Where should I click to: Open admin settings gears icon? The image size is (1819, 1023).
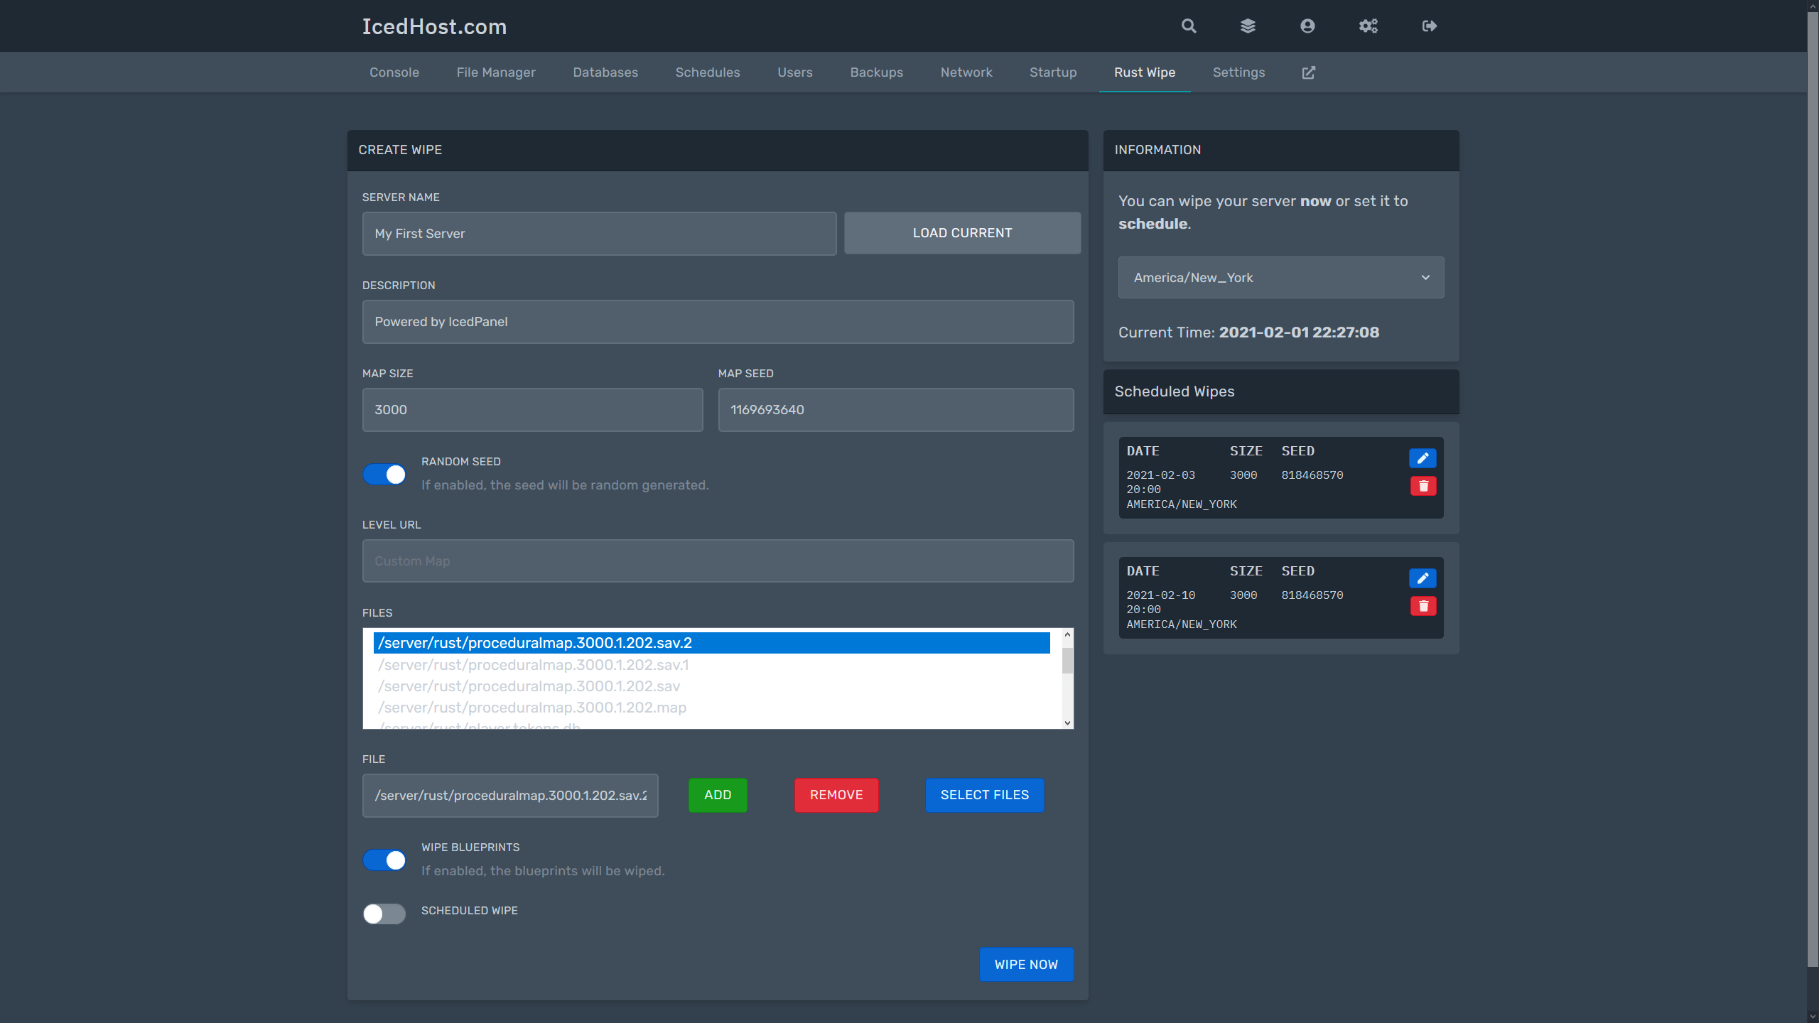(x=1368, y=26)
